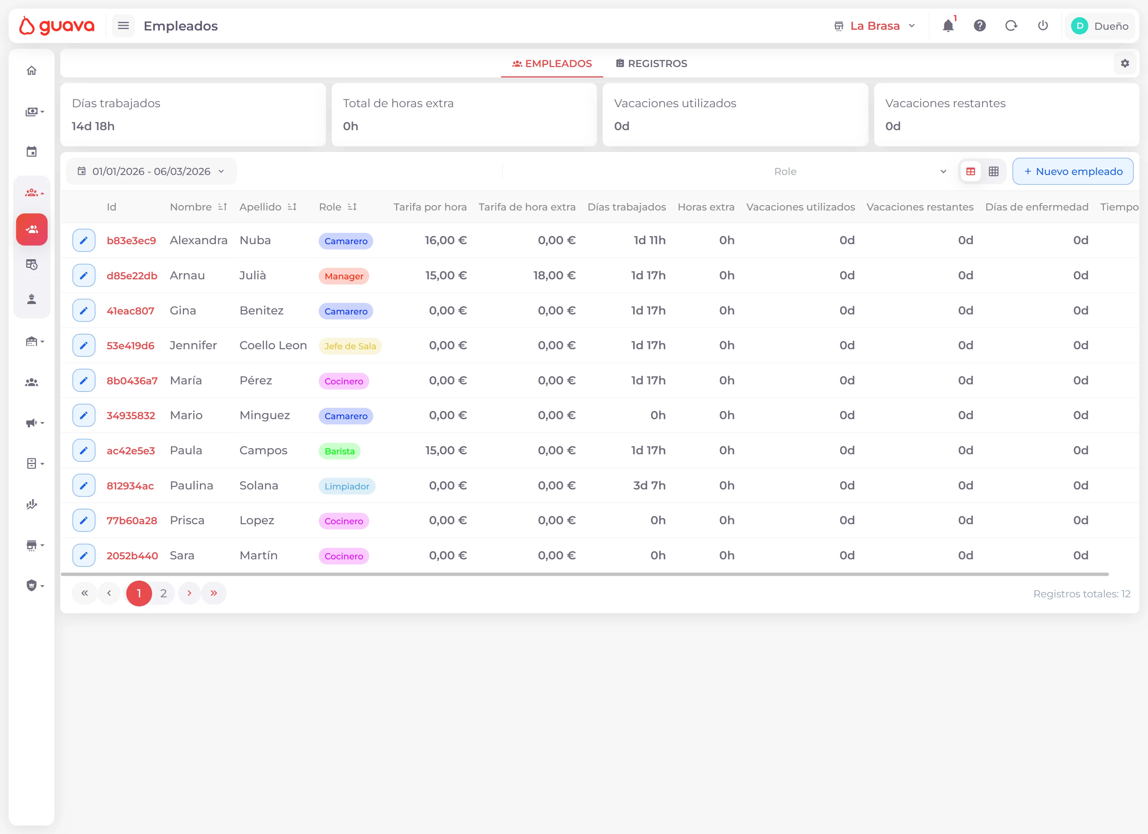Click the Nuevo empleado button
The image size is (1148, 834).
1073,171
